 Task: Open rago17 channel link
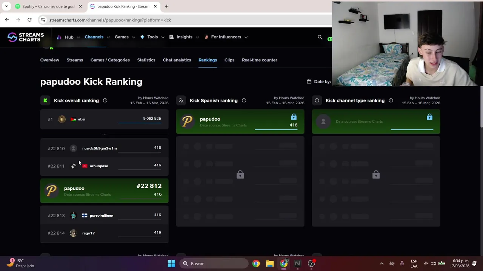(x=88, y=233)
